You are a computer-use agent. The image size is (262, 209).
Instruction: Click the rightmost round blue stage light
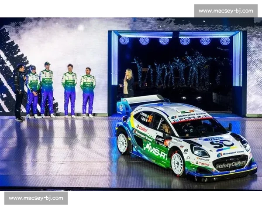(x=225, y=41)
